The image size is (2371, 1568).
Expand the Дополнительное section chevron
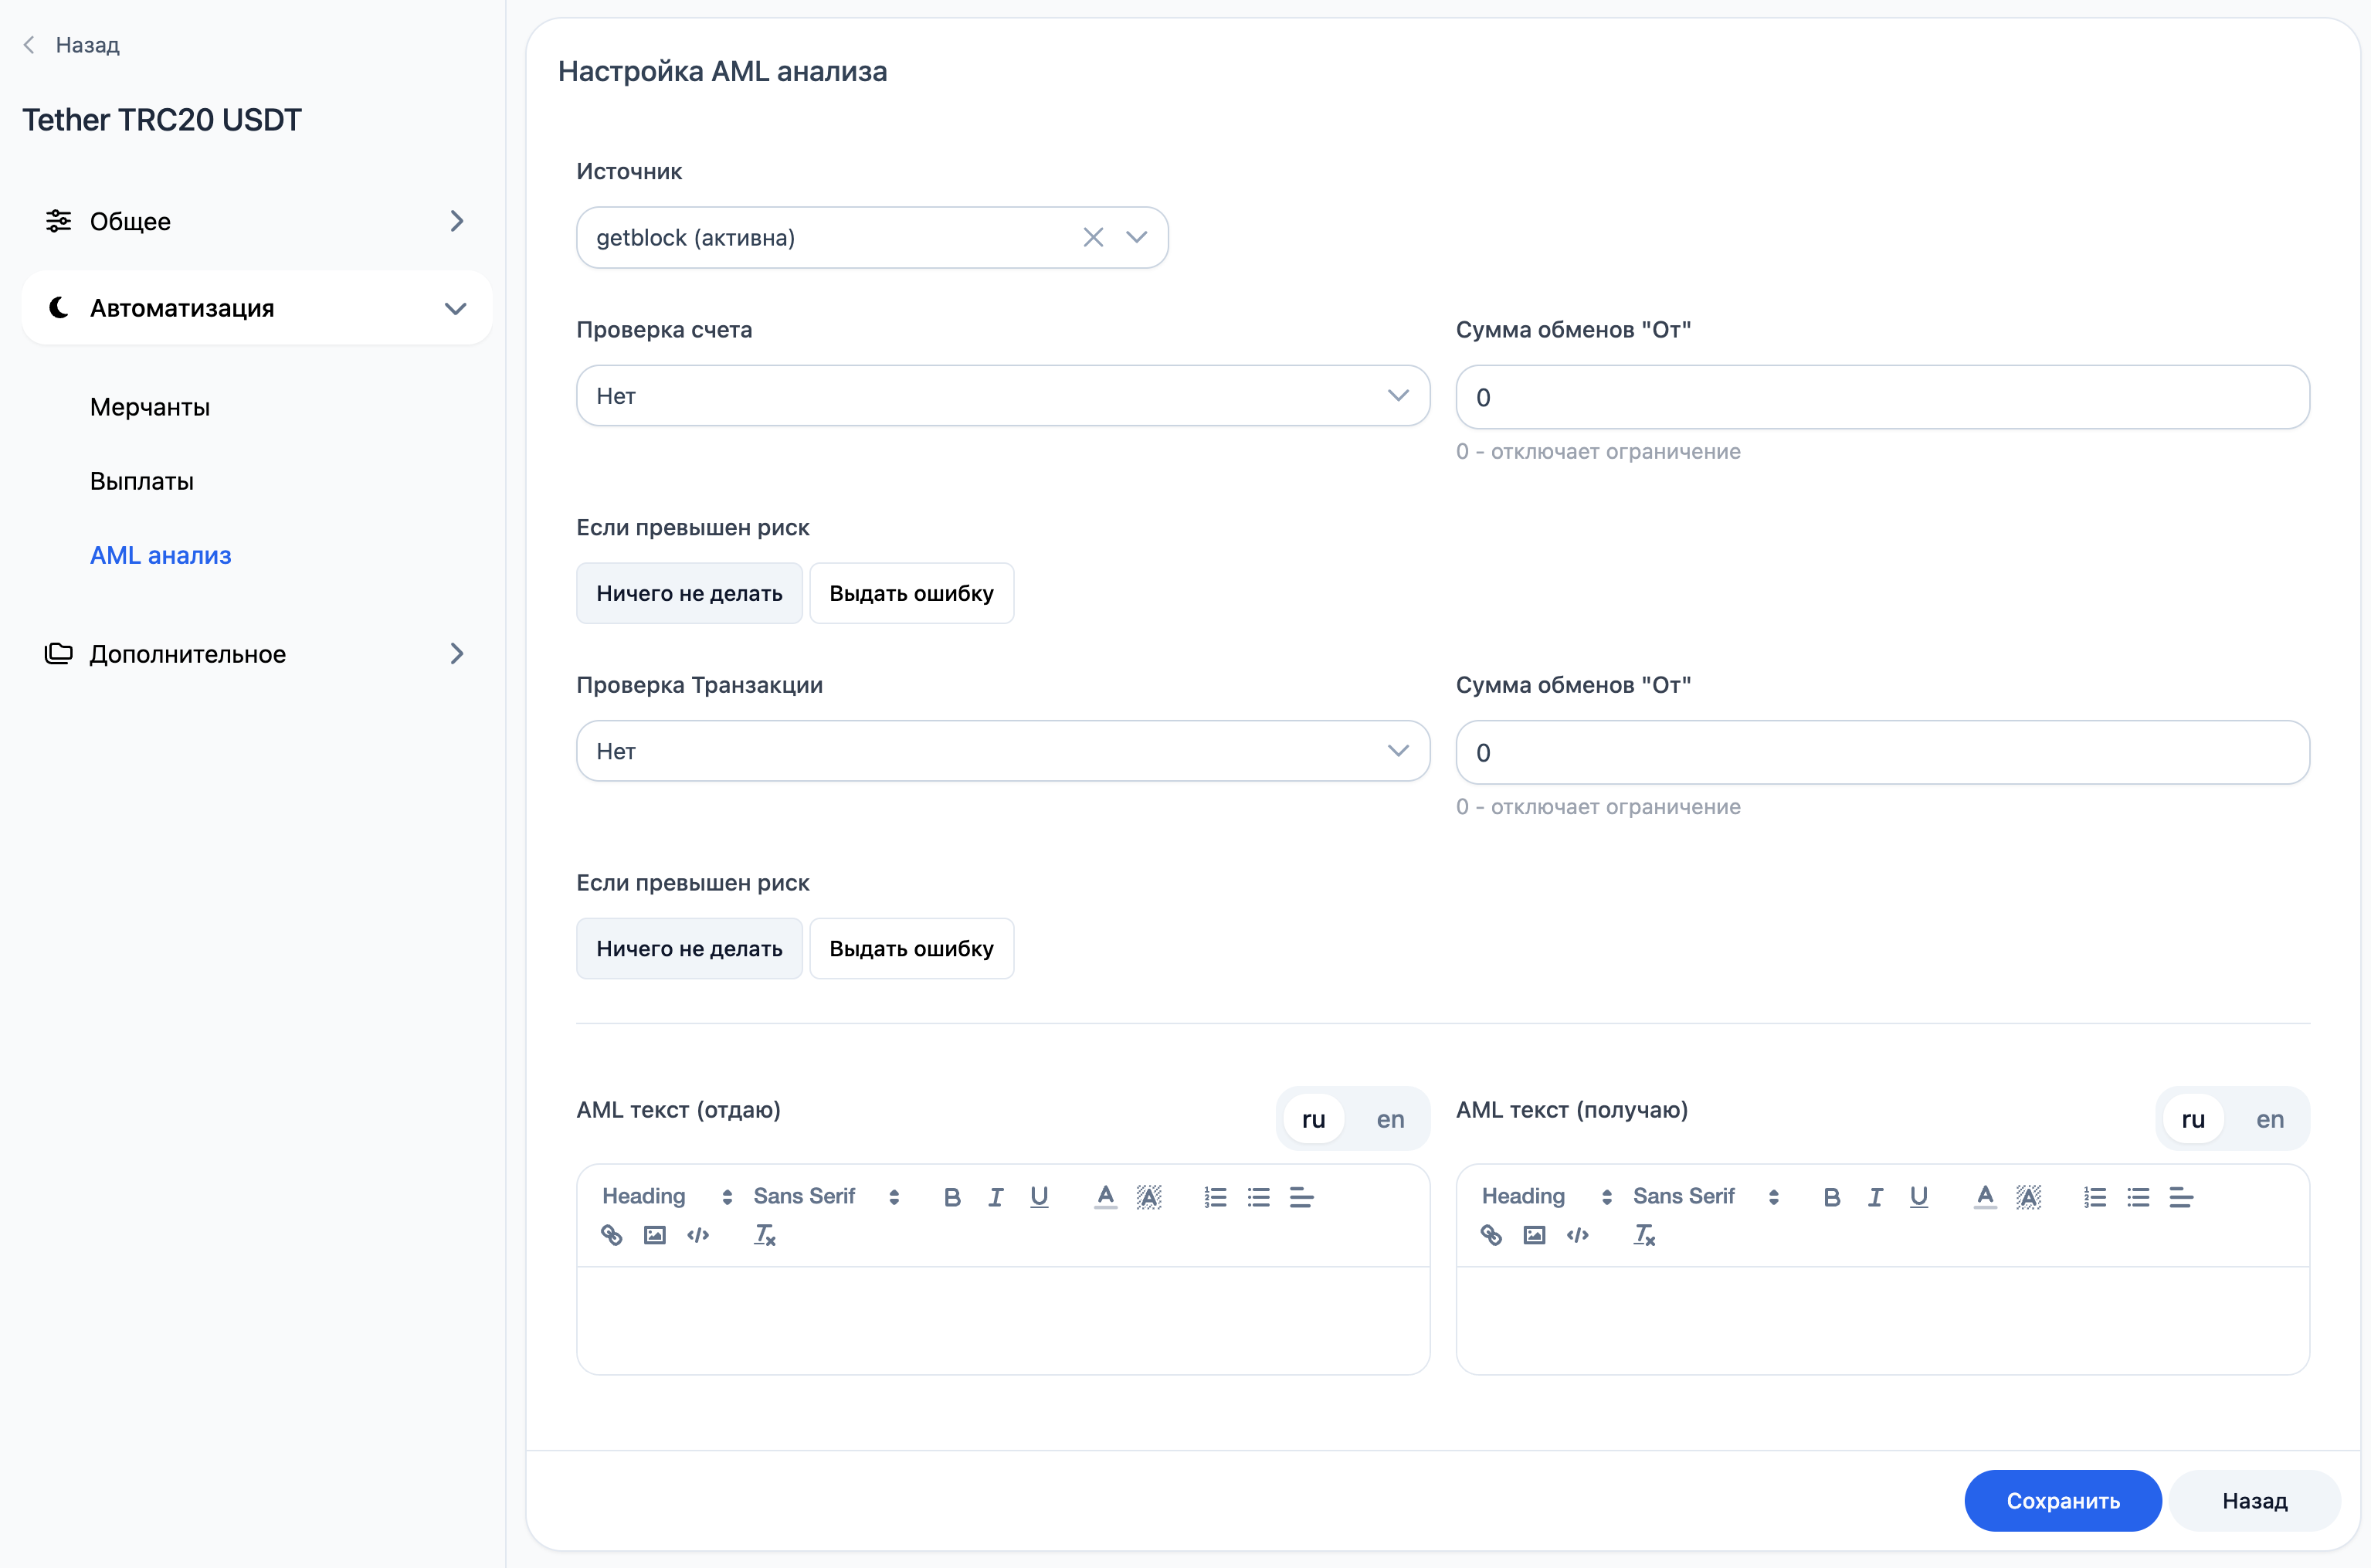tap(456, 654)
